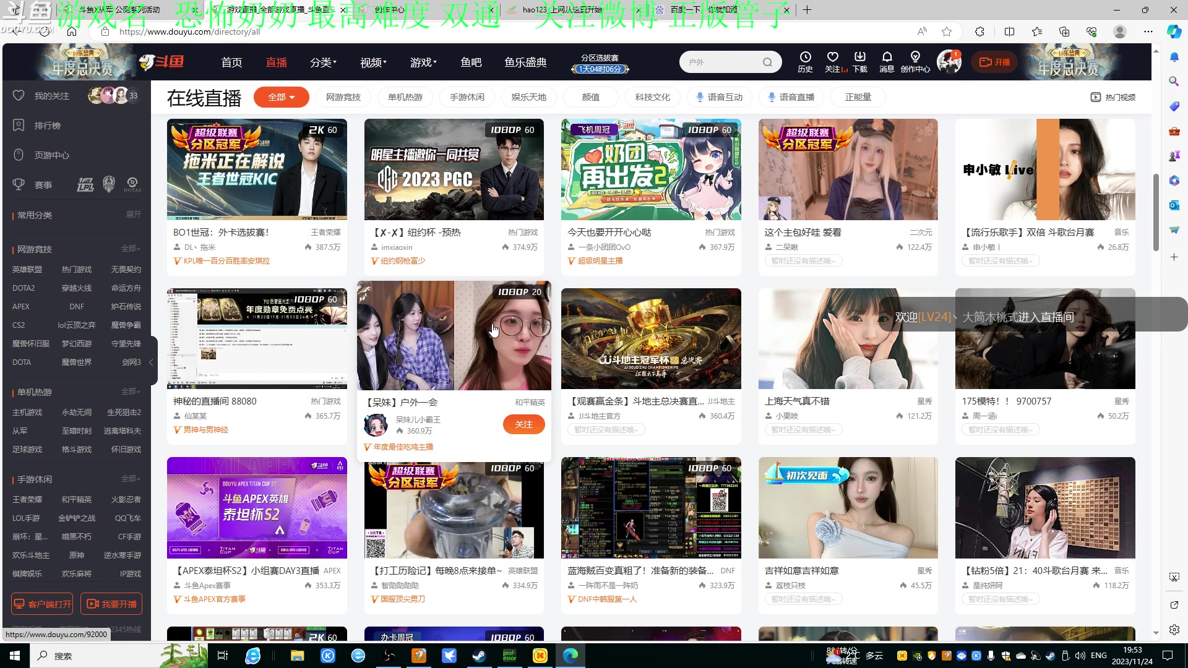
Task: Select the 网游竞技 category tab
Action: (x=343, y=97)
